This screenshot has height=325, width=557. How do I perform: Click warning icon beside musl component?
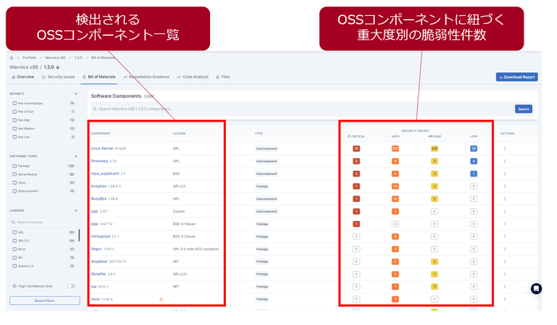tap(162, 299)
